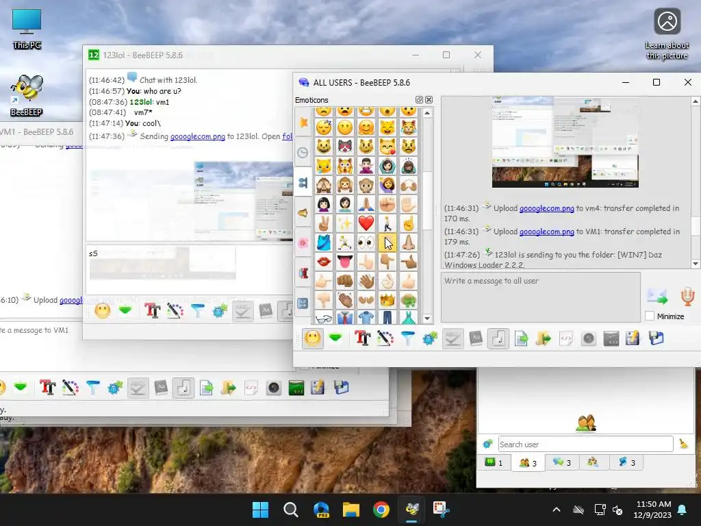Insert the golden crown emoticon
This screenshot has width=701, height=526.
(387, 300)
